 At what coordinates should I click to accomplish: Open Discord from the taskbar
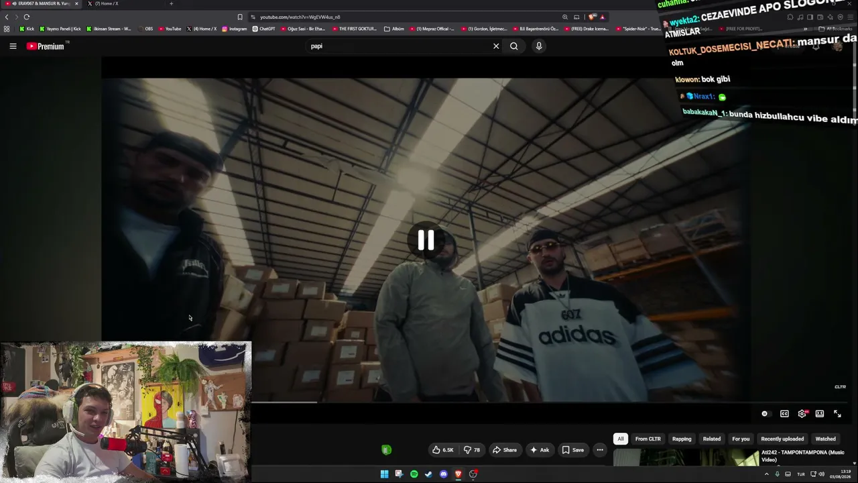tap(443, 474)
